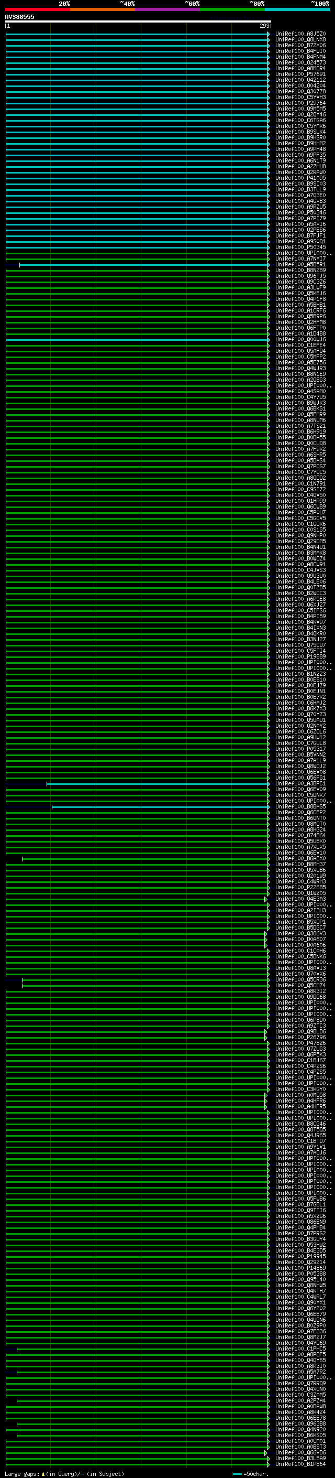Viewport: 335px width, 1478px height.
Task: Click the green alignment bar for UniRef100_B6ACX0
Action: point(146,859)
